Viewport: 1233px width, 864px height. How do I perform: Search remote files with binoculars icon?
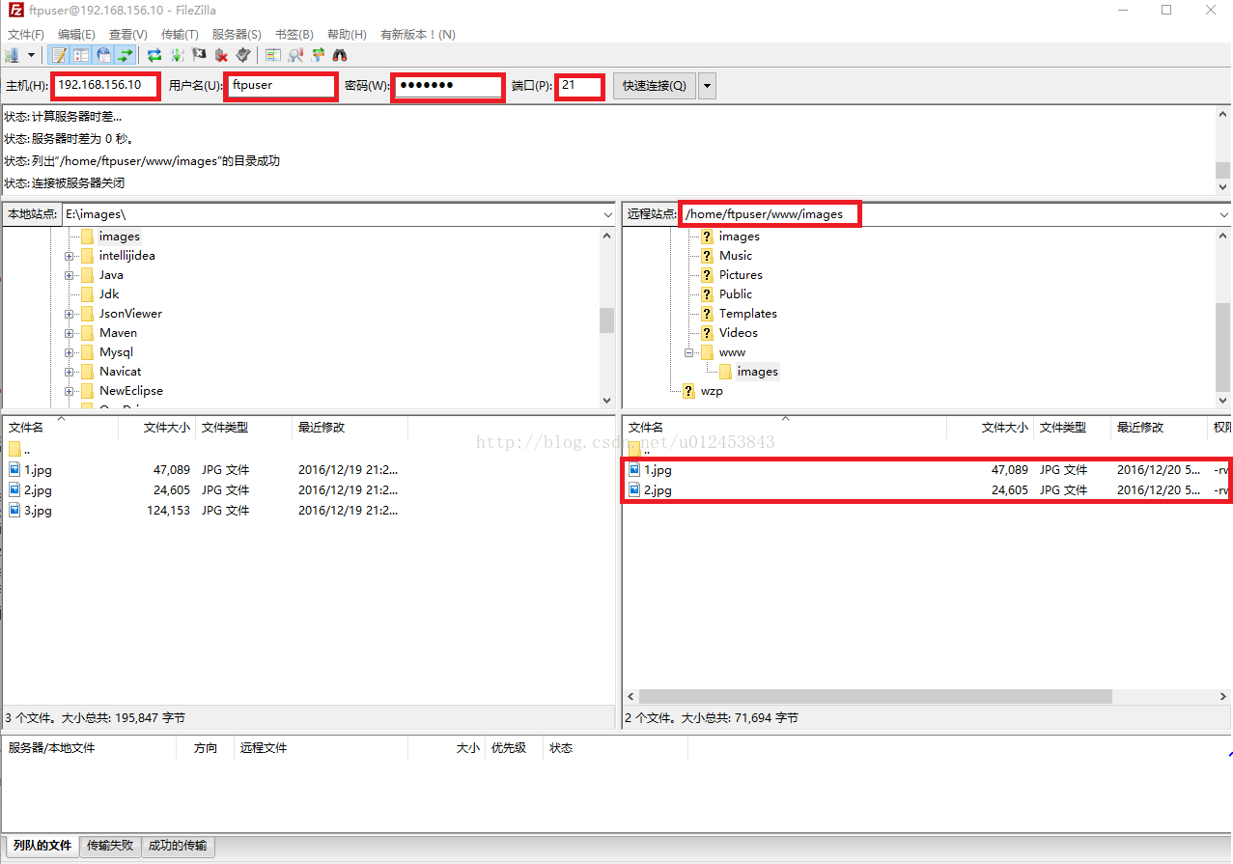[x=340, y=55]
